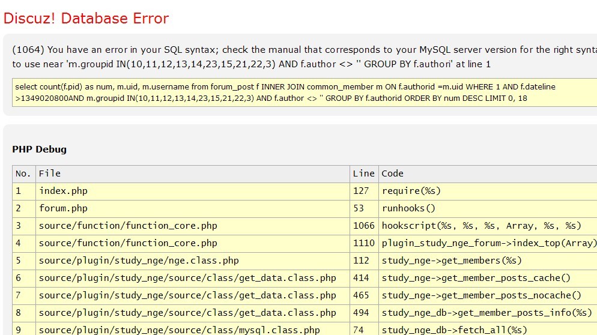Click the 'PHP Debug' heading
The height and width of the screenshot is (335, 597).
[x=39, y=149]
